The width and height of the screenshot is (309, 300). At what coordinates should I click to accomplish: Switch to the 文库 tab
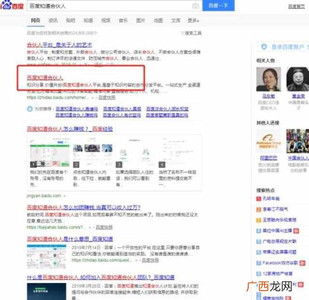176,20
